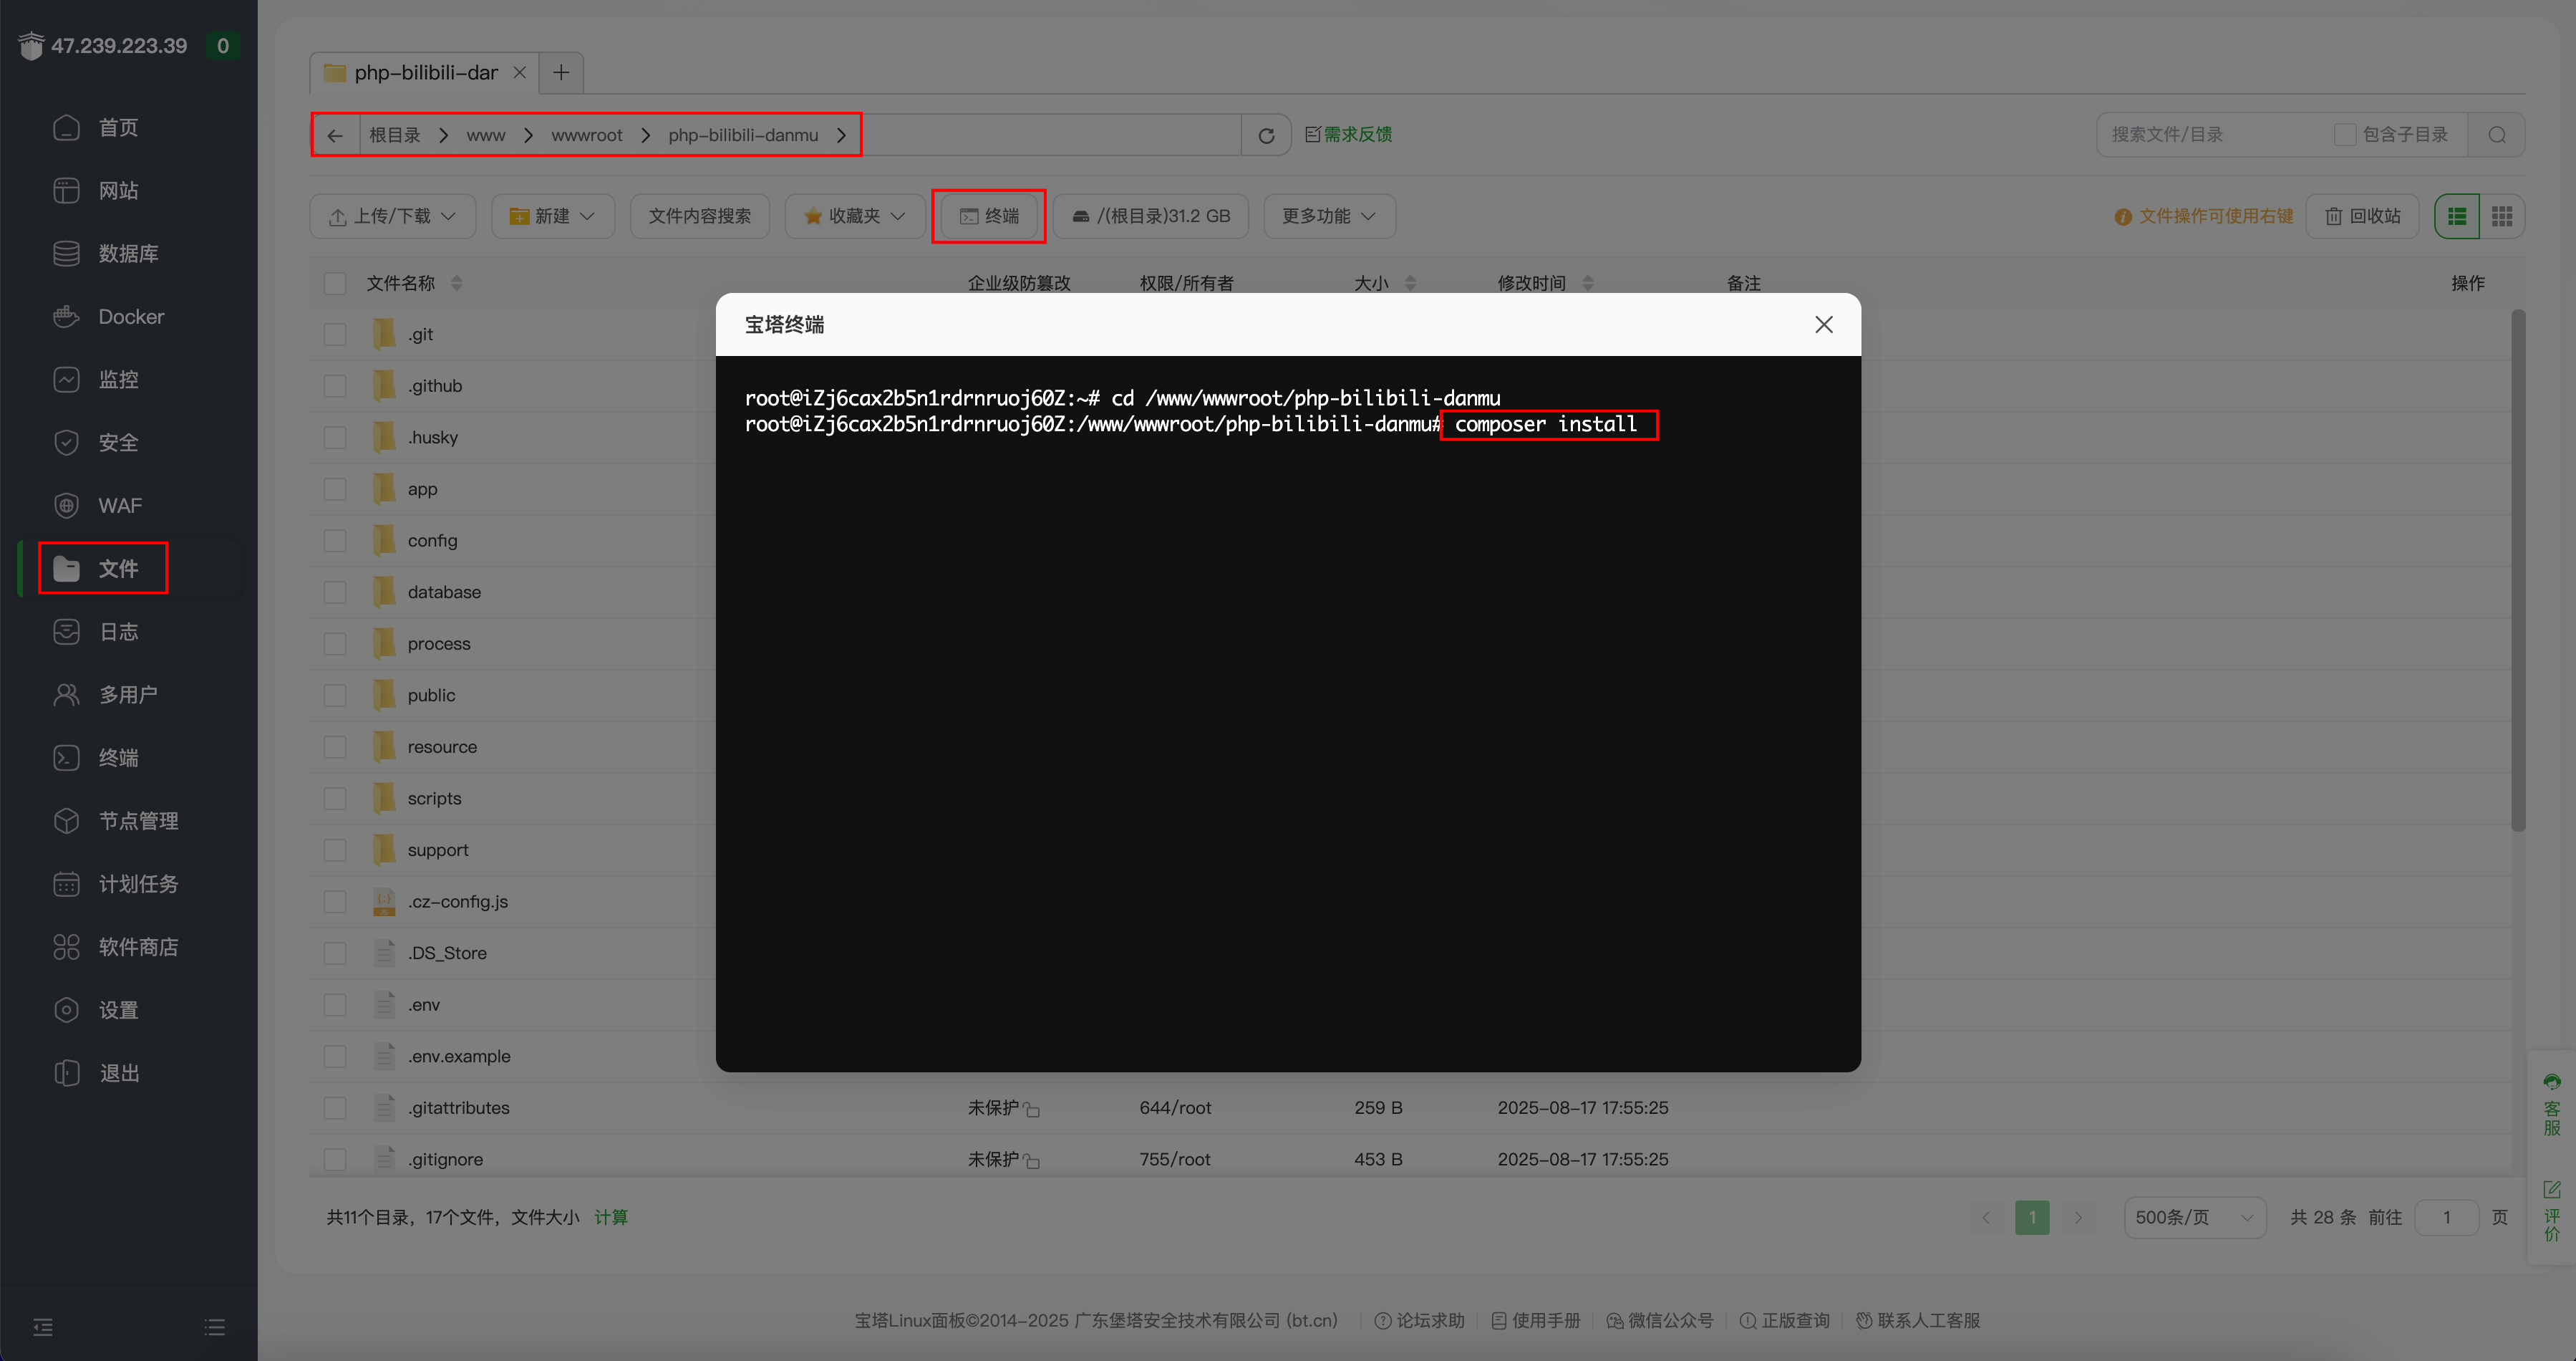This screenshot has height=1361, width=2576.
Task: Click the 文件内容搜索 button
Action: tap(699, 216)
